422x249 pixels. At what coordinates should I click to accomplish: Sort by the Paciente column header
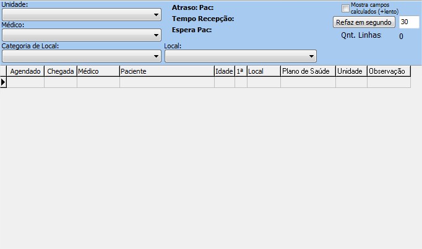pos(166,71)
